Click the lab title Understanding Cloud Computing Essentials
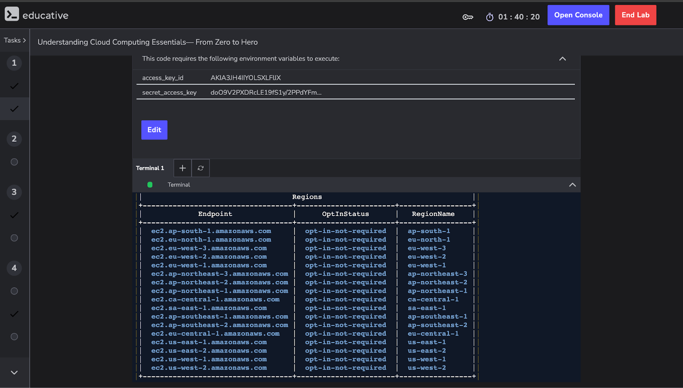Viewport: 683px width, 388px height. 148,42
